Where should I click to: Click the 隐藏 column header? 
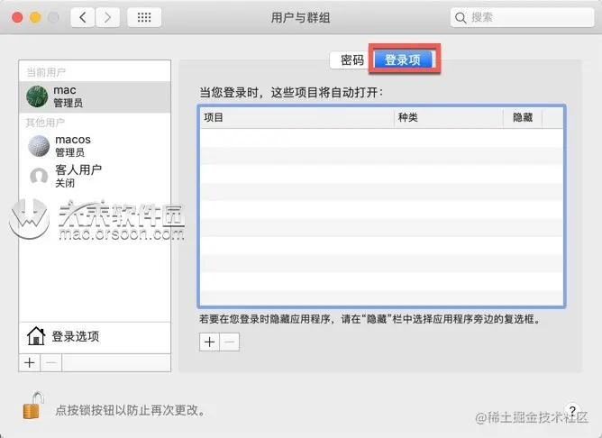[x=523, y=117]
